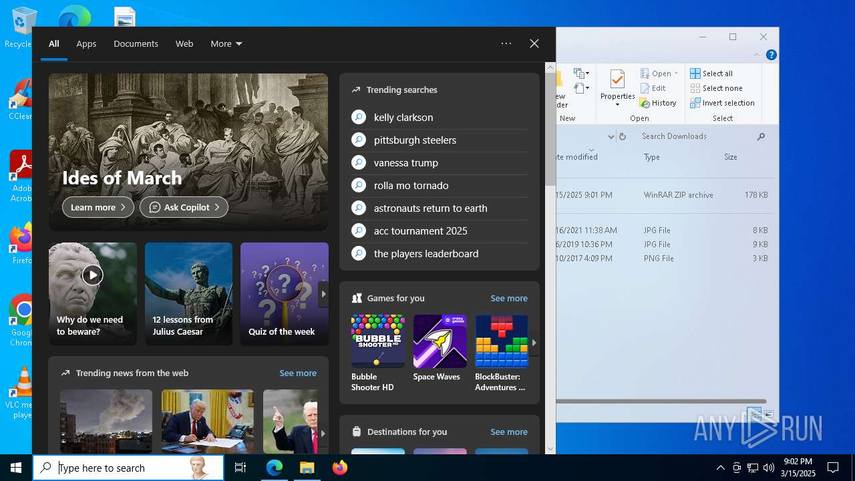Click the search icon beside kelly clarkson

(359, 117)
